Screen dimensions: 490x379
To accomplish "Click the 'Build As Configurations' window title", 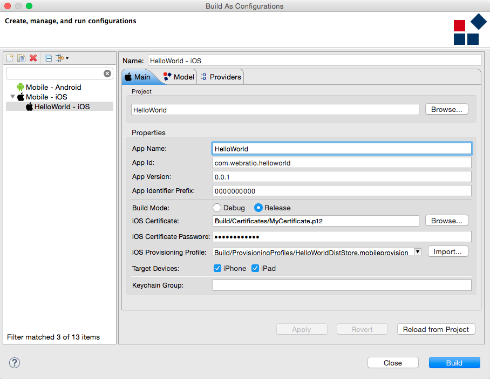I will point(244,6).
